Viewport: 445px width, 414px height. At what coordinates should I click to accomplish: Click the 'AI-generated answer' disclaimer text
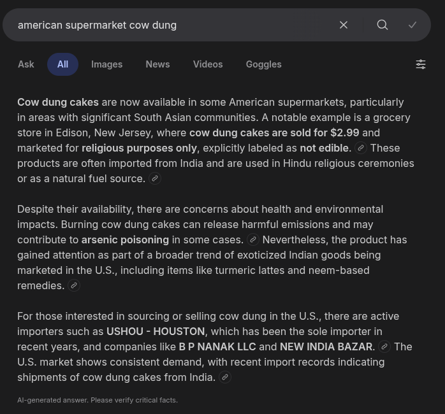(98, 400)
